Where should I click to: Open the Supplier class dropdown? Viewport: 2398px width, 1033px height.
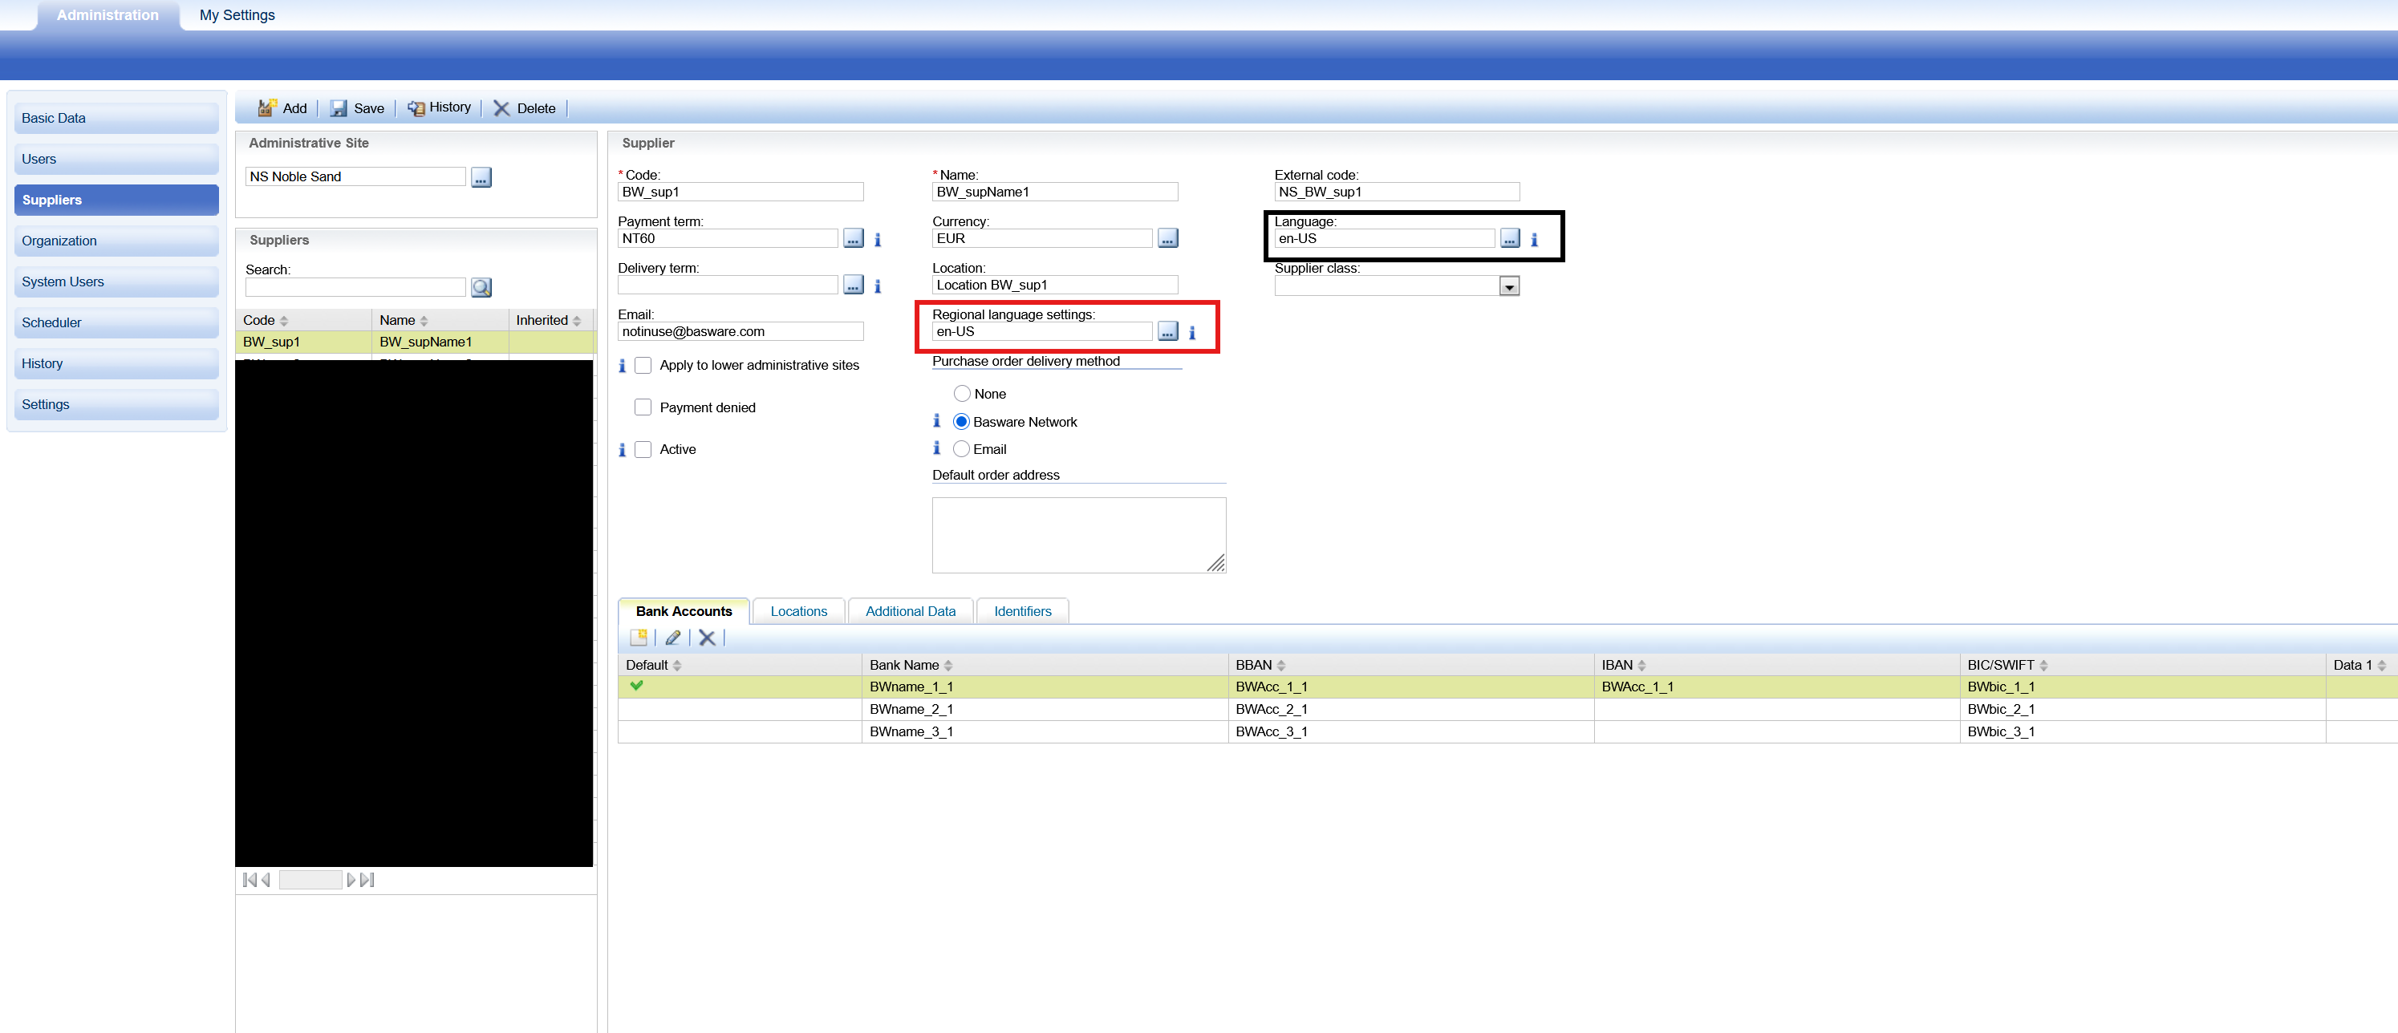(x=1509, y=286)
